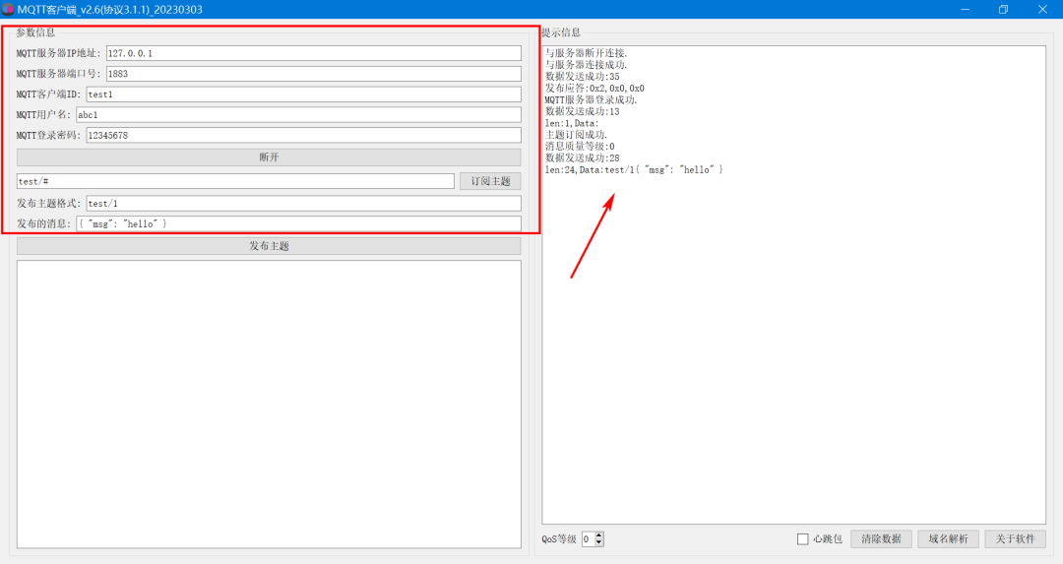The width and height of the screenshot is (1063, 564).
Task: Increase QoS等级 with the up arrow
Action: [x=599, y=535]
